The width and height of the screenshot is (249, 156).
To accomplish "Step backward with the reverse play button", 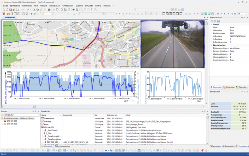I will coord(221,14).
